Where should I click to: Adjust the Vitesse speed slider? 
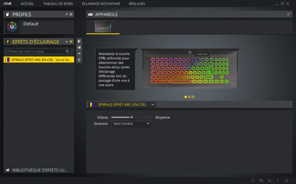coord(132,118)
